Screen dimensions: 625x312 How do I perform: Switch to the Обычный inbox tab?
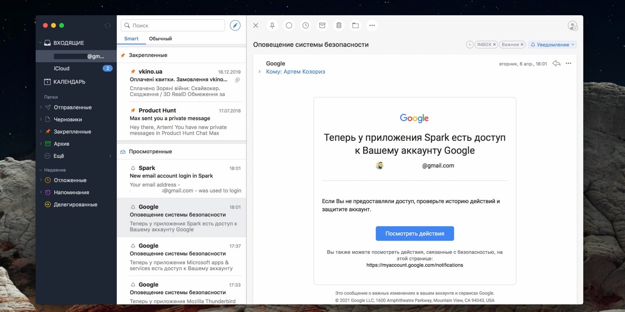point(160,39)
